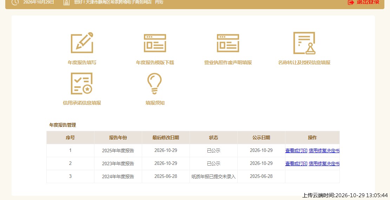Viewport: 390px width, 200px height.
Task: Select the 2023年年度报告 cell
Action: tap(118, 164)
